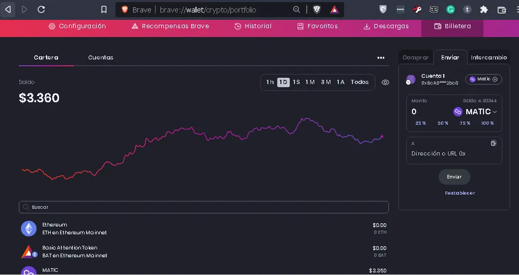Go back with the browser back arrow

(8, 9)
